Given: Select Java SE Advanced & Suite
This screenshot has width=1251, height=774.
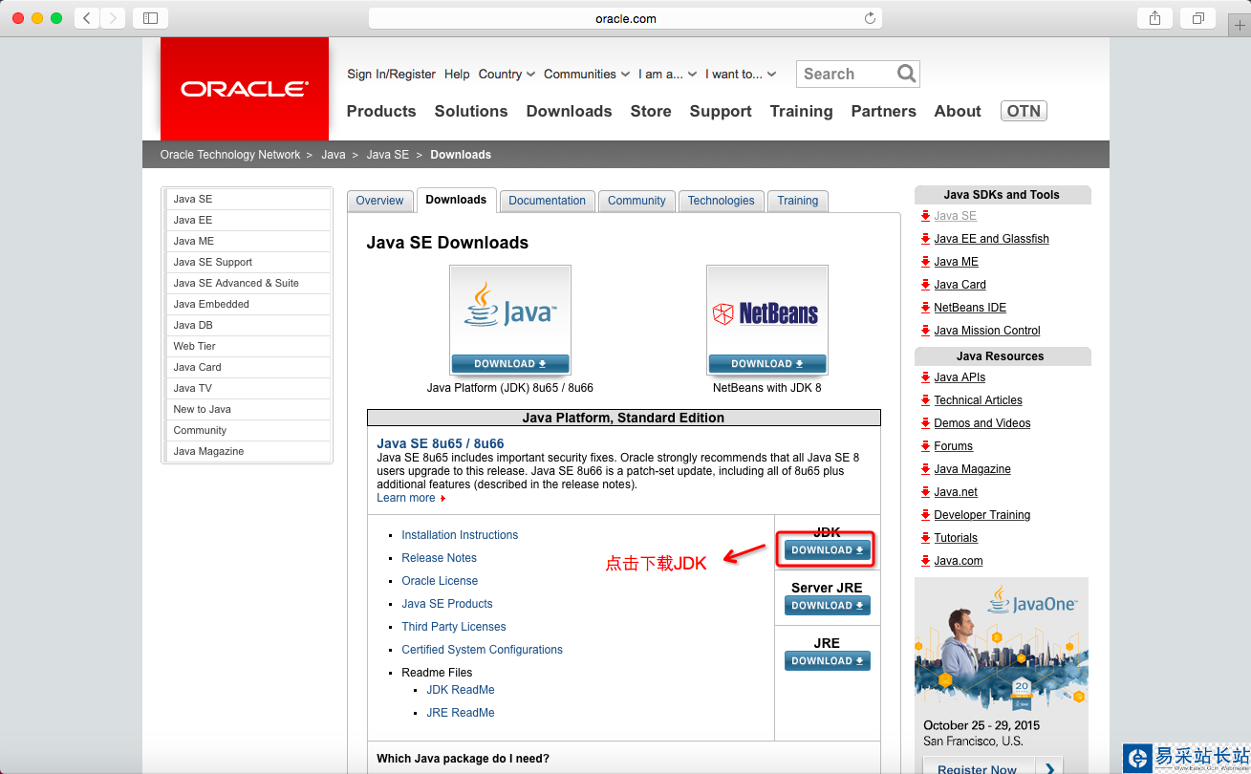Looking at the screenshot, I should (248, 283).
